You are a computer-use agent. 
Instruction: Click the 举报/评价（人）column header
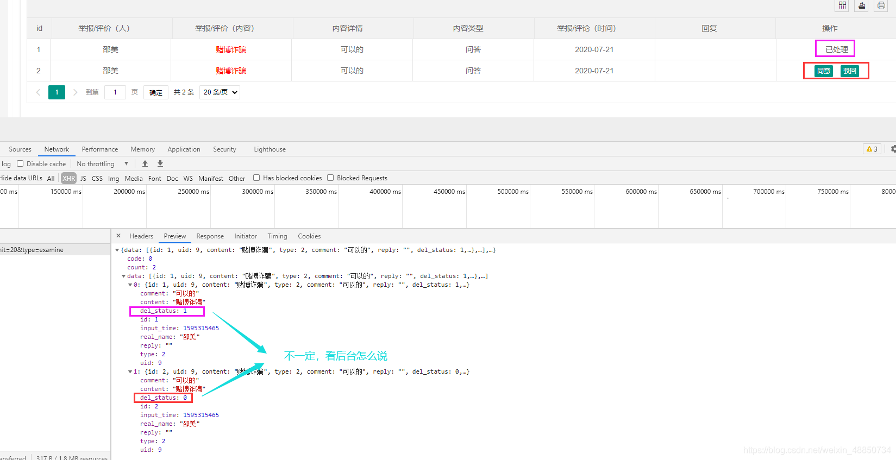tap(112, 28)
